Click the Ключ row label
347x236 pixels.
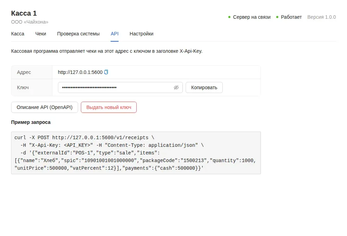[23, 87]
